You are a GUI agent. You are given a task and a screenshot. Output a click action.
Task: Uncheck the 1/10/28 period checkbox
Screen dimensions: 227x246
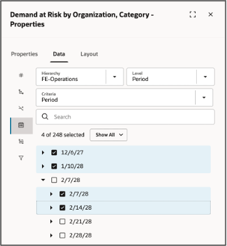click(54, 166)
